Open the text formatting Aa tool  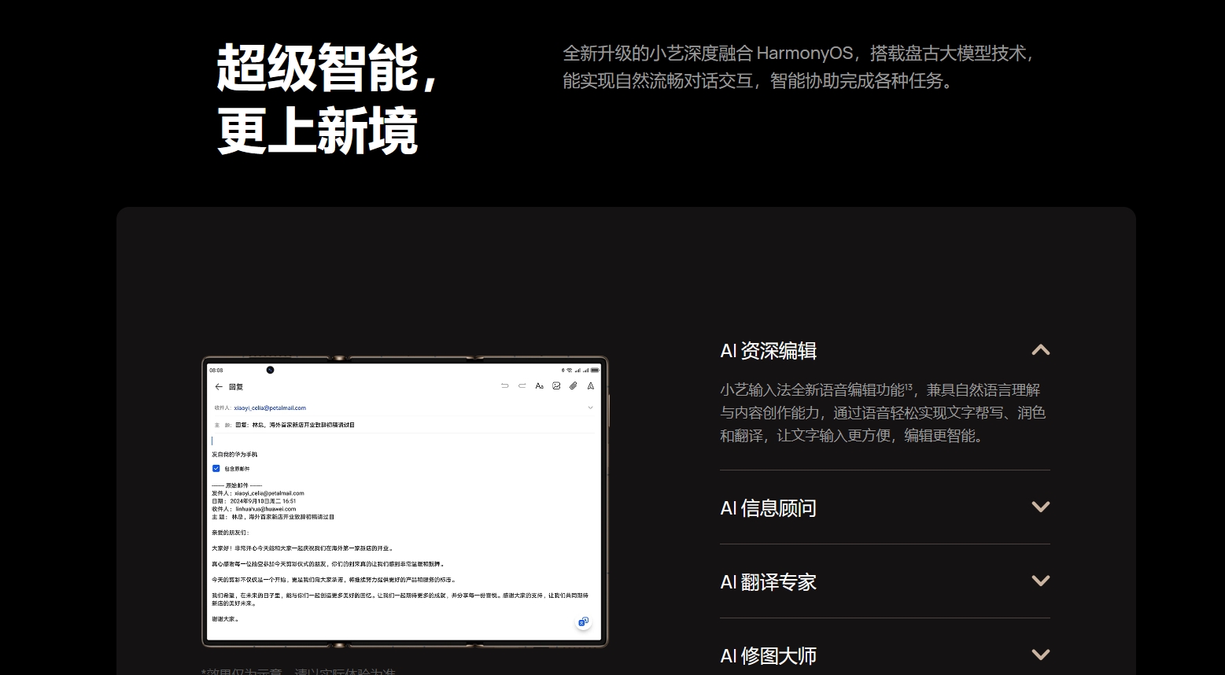coord(540,385)
